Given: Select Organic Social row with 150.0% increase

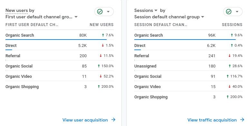Looking at the screenshot, I should 60,66.
